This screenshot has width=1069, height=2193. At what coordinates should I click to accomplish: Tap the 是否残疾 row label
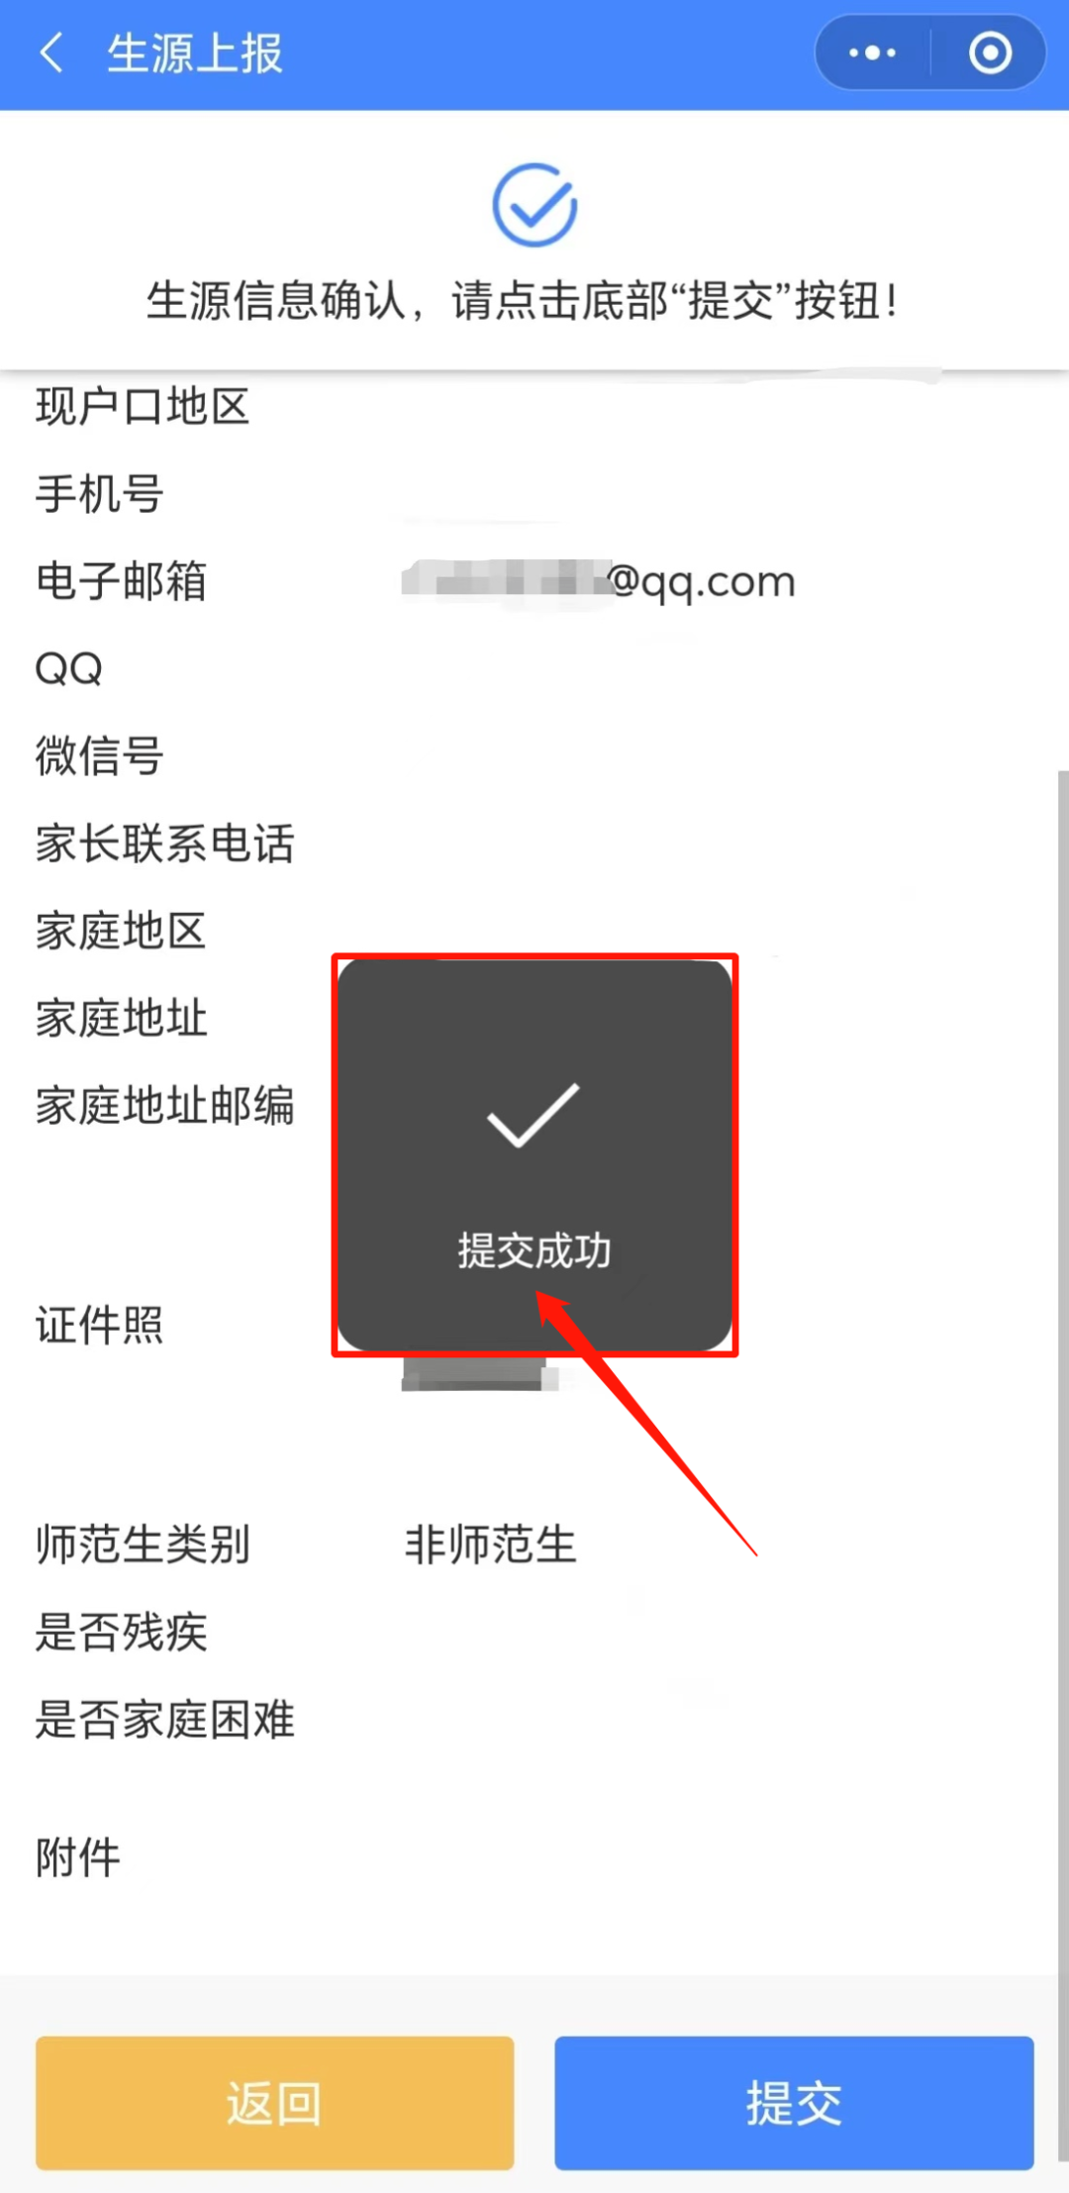point(121,1632)
